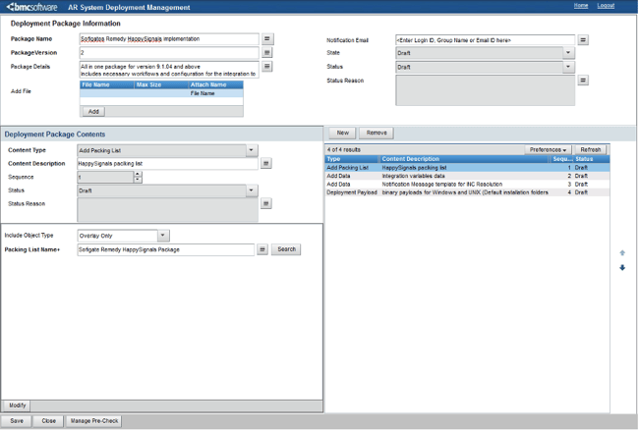Open the Preferences menu

point(549,150)
